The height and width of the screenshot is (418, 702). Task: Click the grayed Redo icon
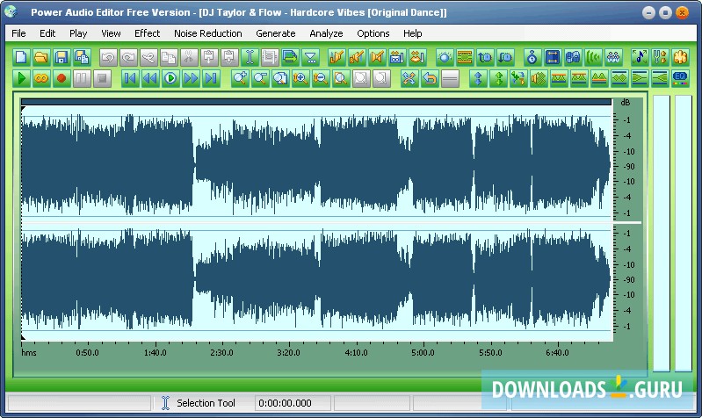[128, 57]
